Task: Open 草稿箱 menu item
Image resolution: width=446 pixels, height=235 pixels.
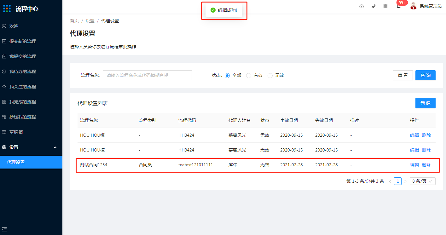Action: [x=16, y=132]
